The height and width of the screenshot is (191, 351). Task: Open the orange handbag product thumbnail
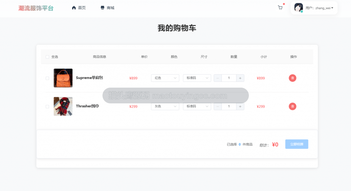63,78
